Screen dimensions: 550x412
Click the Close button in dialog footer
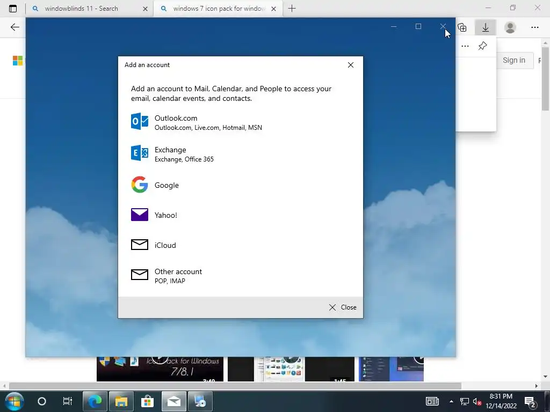[x=343, y=307]
